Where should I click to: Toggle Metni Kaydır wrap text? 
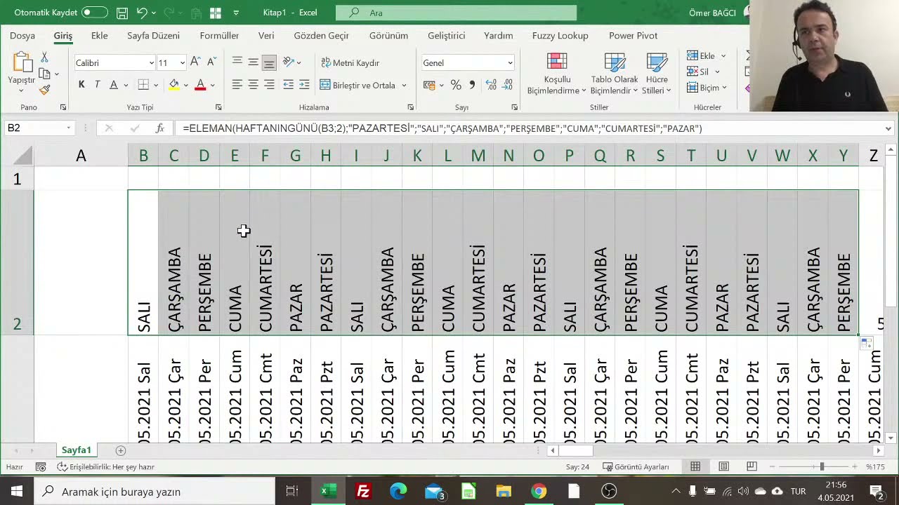point(350,62)
